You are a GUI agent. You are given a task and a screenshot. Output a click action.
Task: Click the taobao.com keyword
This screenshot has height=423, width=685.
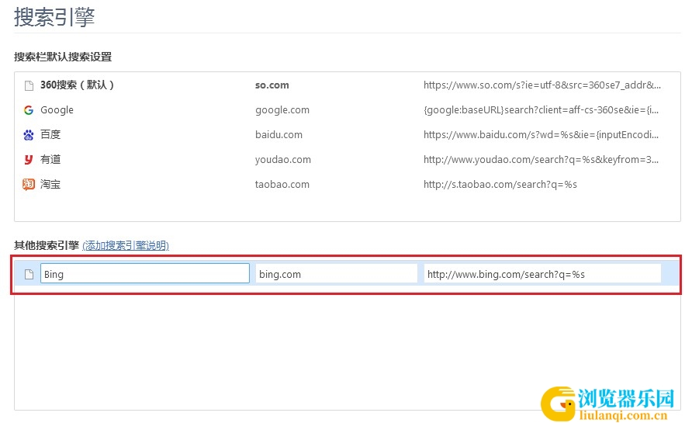282,185
